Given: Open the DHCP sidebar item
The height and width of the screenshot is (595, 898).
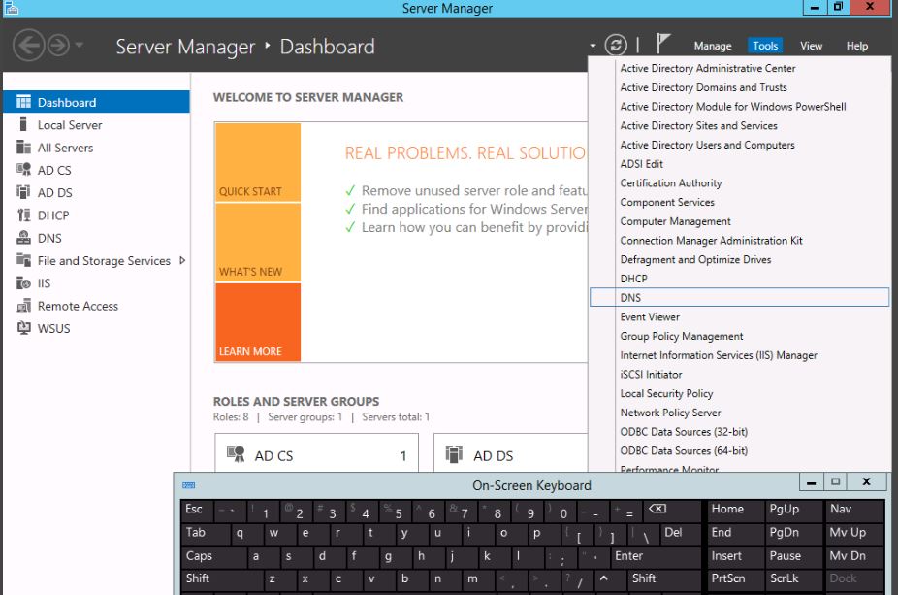Looking at the screenshot, I should click(x=52, y=215).
